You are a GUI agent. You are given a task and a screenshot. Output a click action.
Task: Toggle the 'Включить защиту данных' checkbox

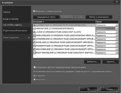[x=34, y=11]
